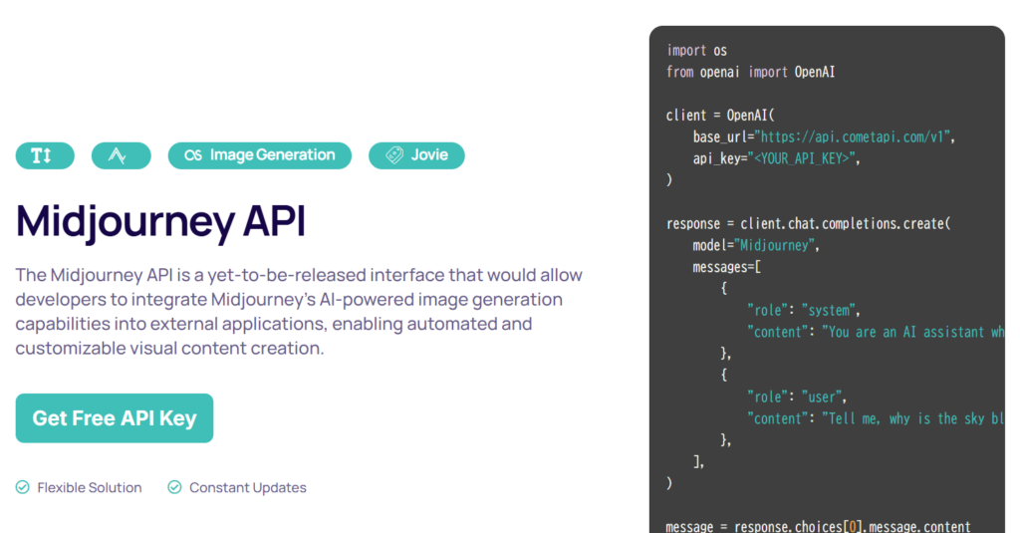Click the 'messages=[' code line
The image size is (1020, 533).
726,267
